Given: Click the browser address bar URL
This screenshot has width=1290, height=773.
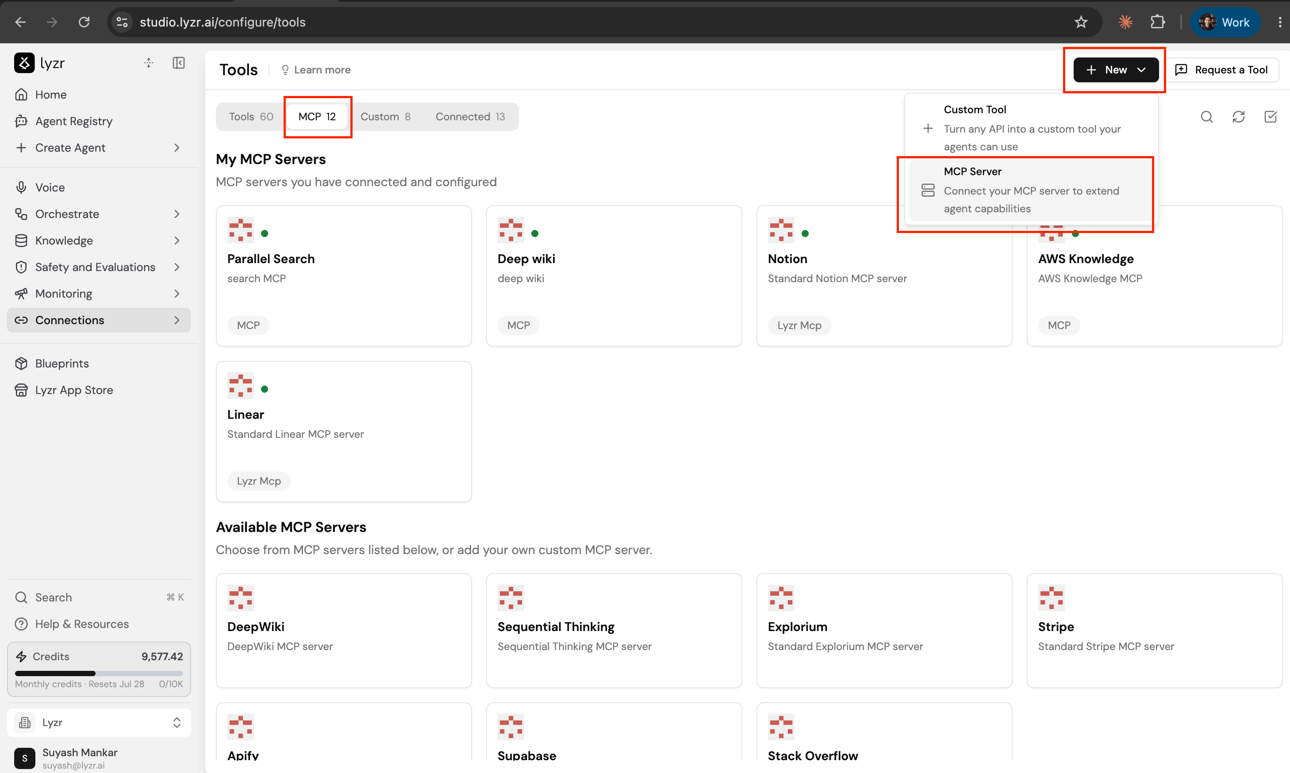Looking at the screenshot, I should pyautogui.click(x=223, y=22).
